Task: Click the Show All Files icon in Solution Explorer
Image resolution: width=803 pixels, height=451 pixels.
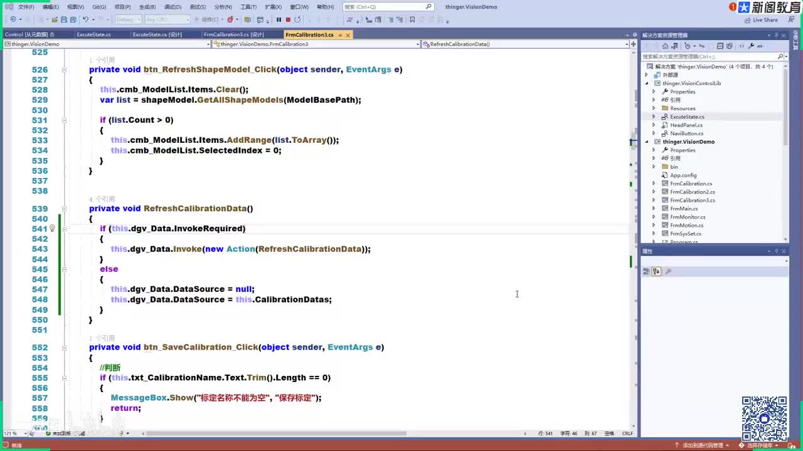Action: click(x=729, y=46)
